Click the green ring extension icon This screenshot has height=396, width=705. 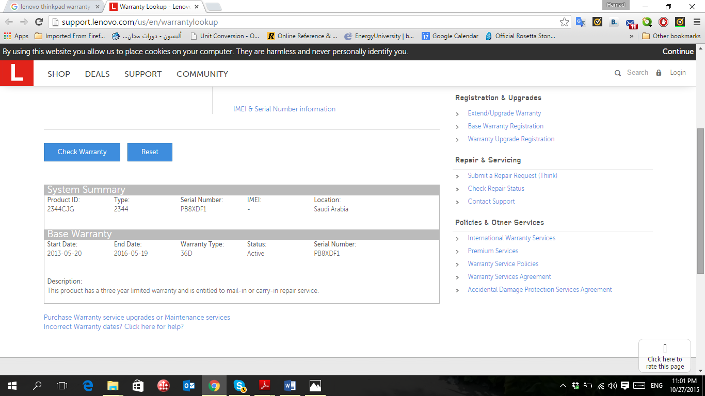point(647,22)
